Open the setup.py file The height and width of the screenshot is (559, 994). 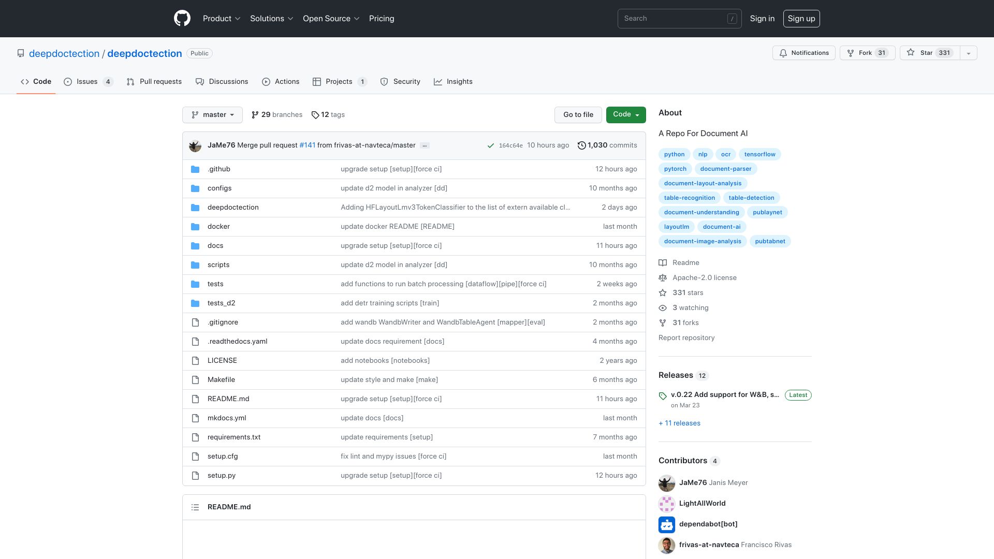click(x=221, y=476)
